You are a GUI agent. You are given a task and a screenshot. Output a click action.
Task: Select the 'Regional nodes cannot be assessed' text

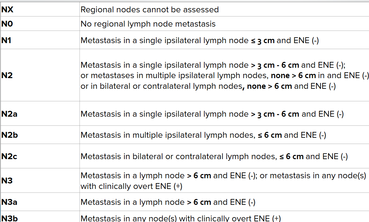tap(149, 10)
